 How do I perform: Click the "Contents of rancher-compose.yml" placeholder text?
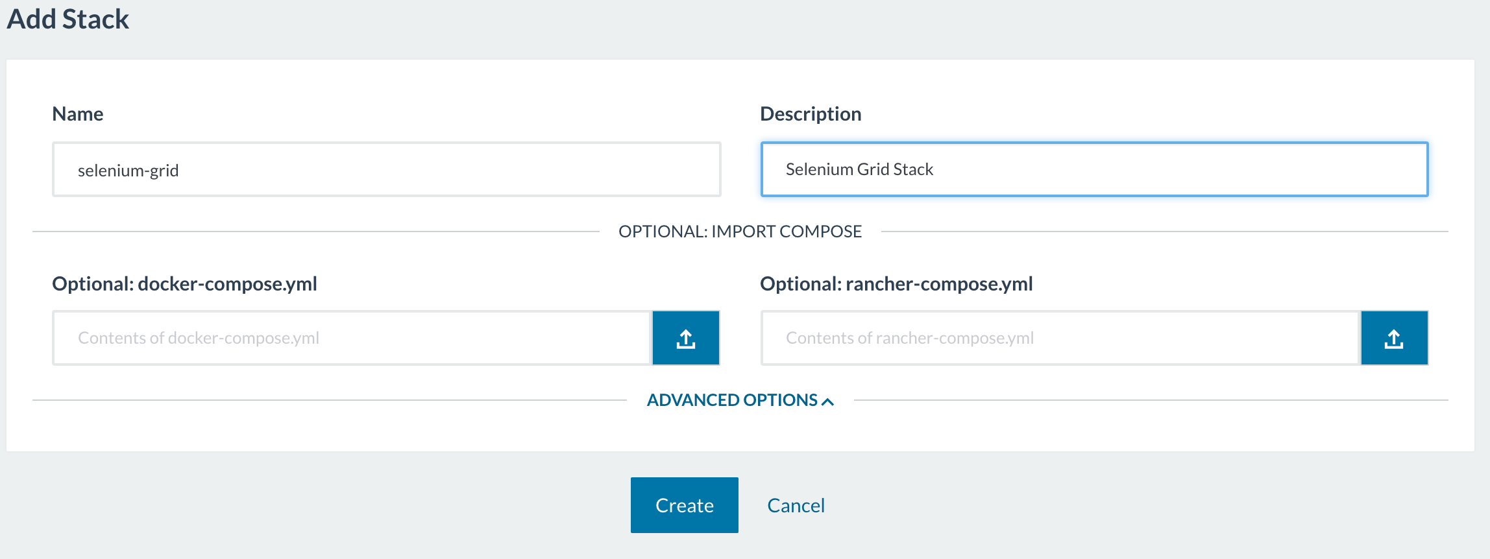click(x=910, y=338)
